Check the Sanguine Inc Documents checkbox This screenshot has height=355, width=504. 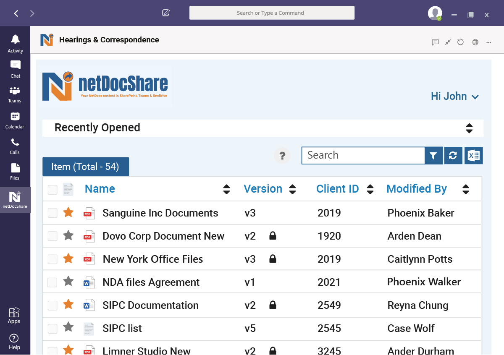(52, 213)
